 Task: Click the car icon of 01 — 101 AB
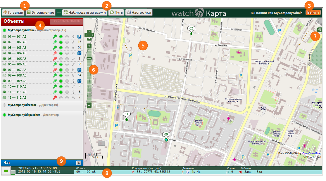pos(4,36)
